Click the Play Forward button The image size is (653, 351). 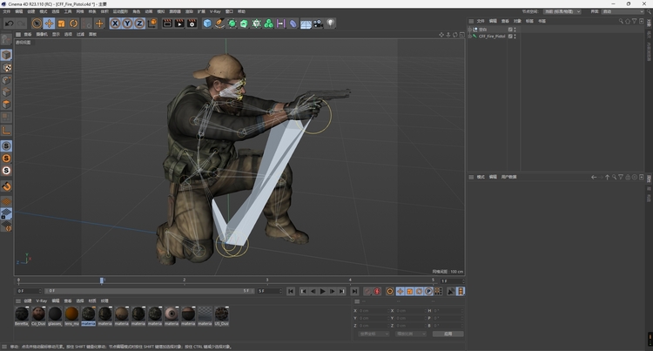322,292
